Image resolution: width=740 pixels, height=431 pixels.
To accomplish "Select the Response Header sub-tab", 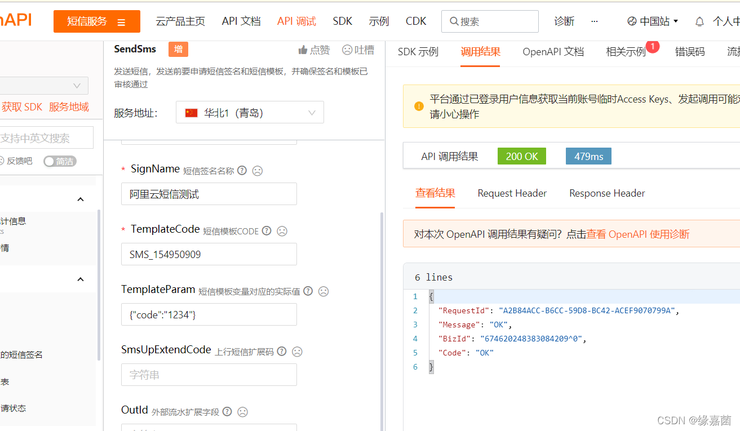I will (x=607, y=193).
